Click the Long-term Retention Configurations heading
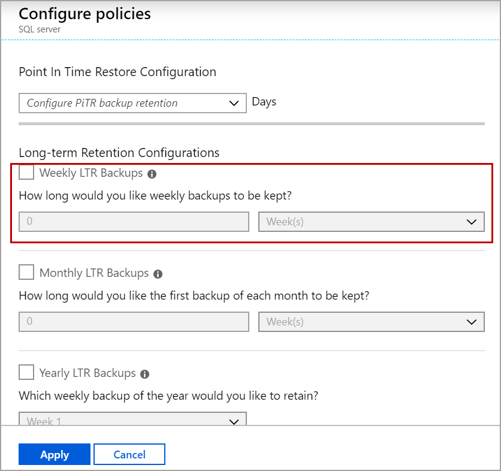The image size is (501, 471). click(x=119, y=153)
